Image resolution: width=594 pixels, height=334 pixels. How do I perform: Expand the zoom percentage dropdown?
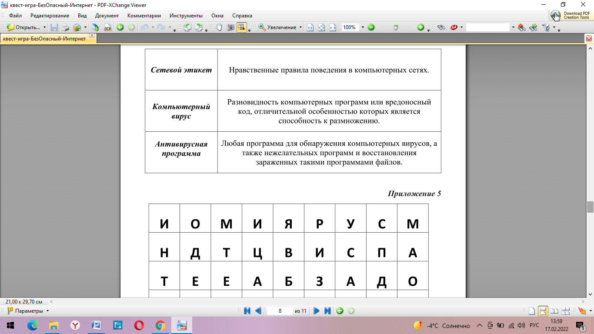coord(363,27)
